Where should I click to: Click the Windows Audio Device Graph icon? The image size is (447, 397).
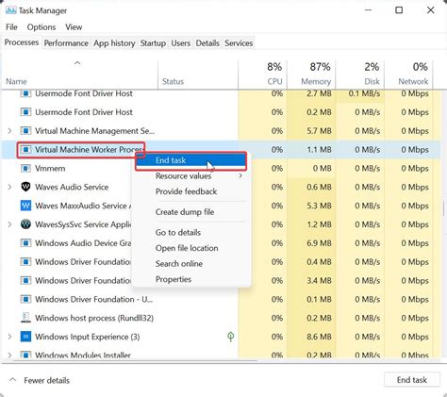pyautogui.click(x=25, y=243)
